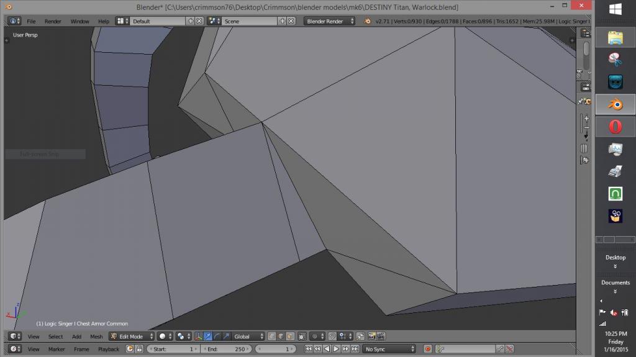
Task: Select vertex select mode icon
Action: 271,337
